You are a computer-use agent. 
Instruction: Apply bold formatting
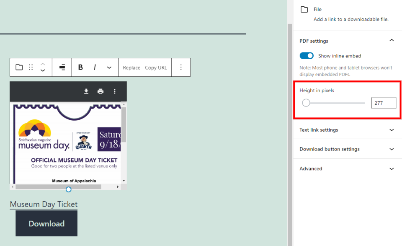pos(80,67)
